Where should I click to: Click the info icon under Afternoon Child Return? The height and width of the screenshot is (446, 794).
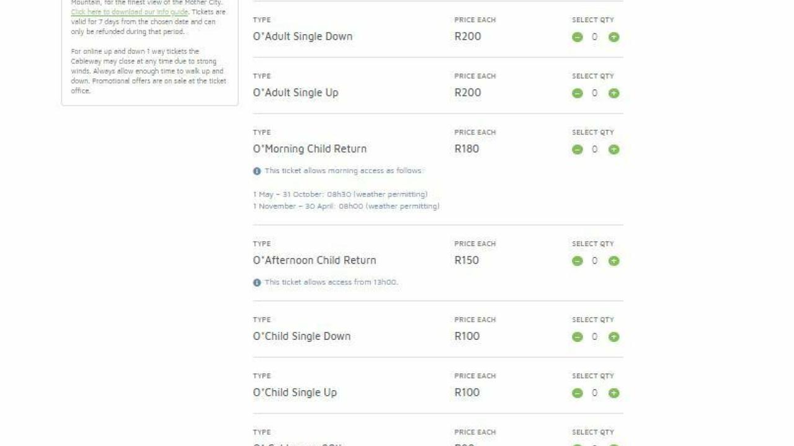click(x=257, y=282)
